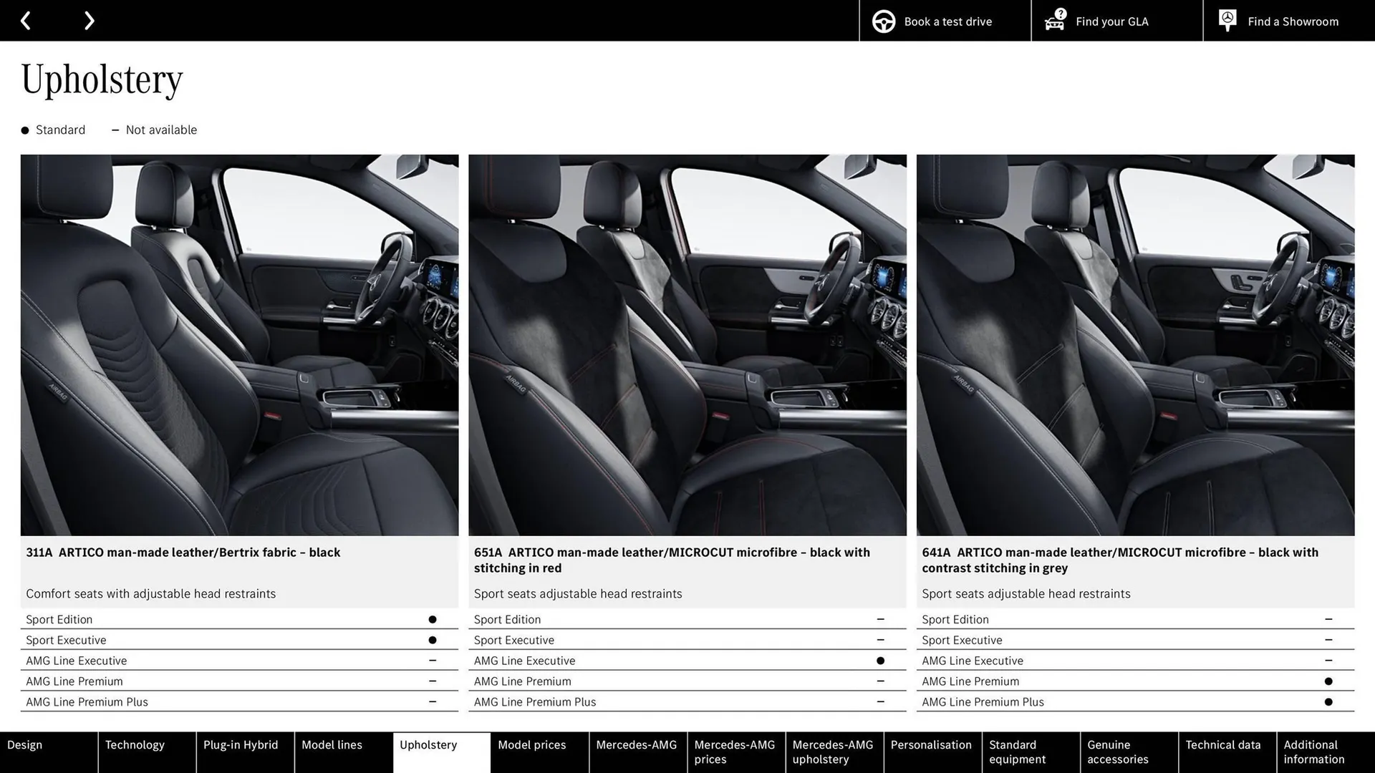The width and height of the screenshot is (1375, 773).
Task: Navigate to the next page arrow
Action: 89,20
